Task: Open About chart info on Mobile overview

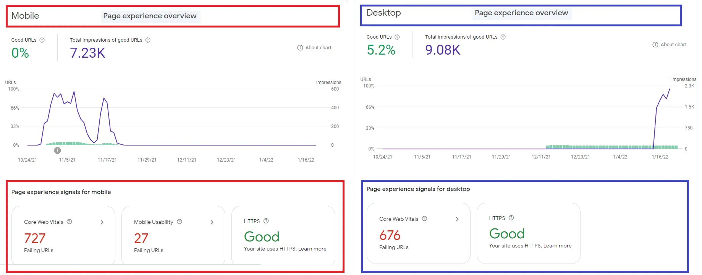Action: click(314, 48)
